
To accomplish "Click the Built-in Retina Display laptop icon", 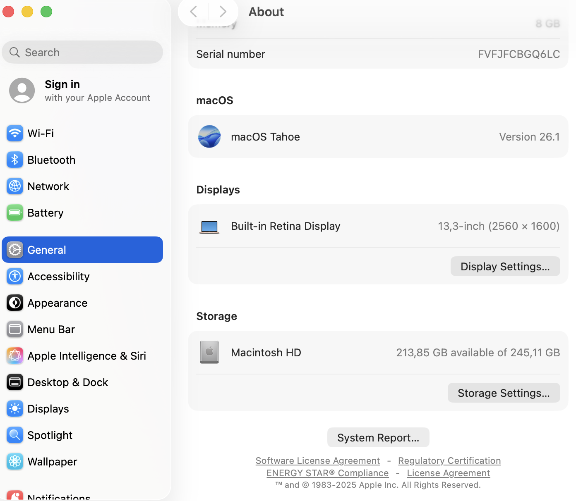I will coord(209,227).
